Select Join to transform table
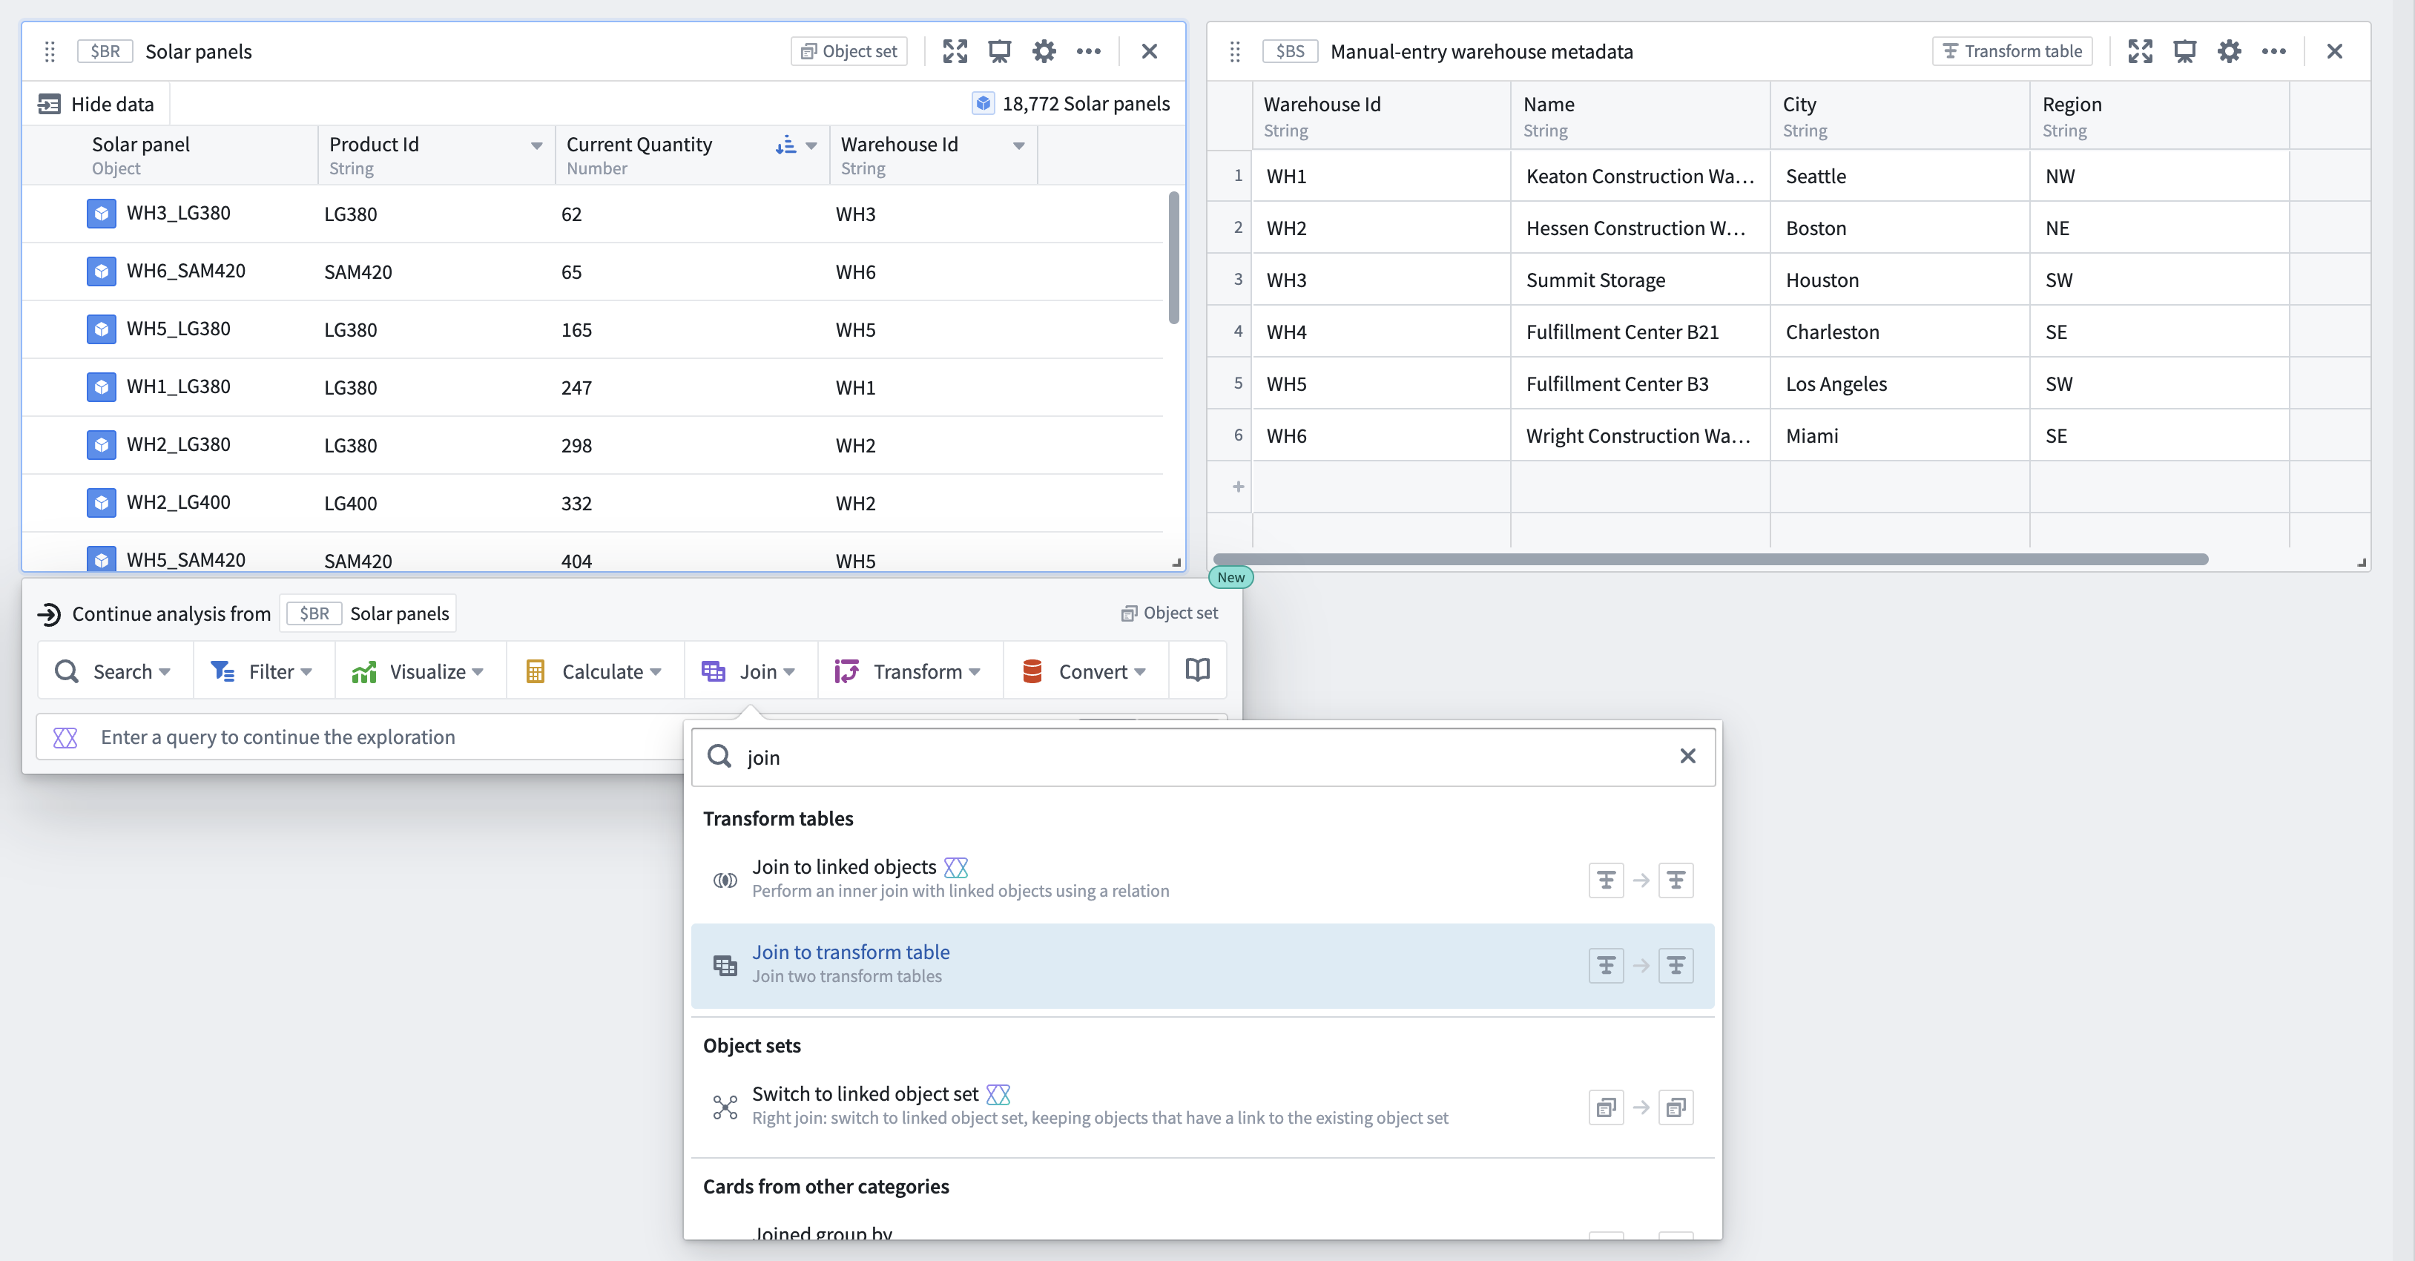Screen dimensions: 2415x1261 coord(1203,965)
